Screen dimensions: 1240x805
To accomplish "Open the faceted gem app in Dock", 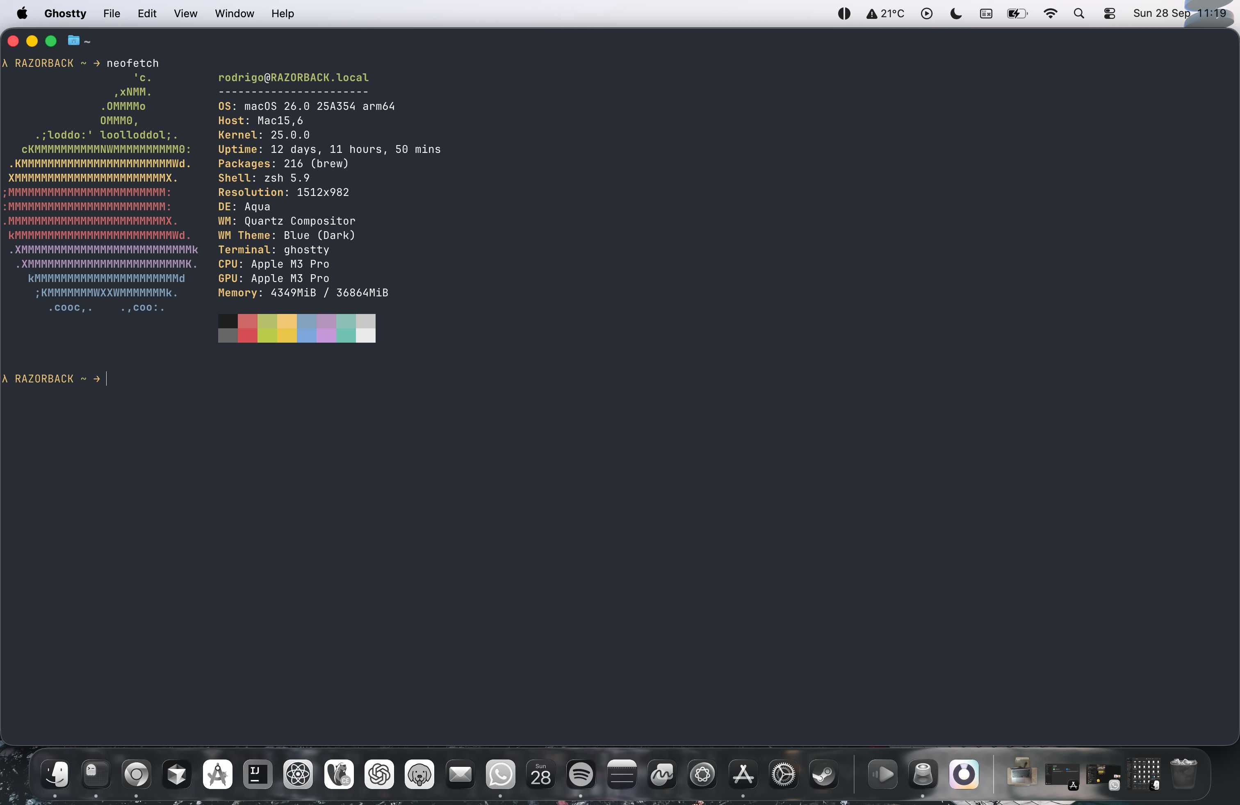I will (x=177, y=774).
